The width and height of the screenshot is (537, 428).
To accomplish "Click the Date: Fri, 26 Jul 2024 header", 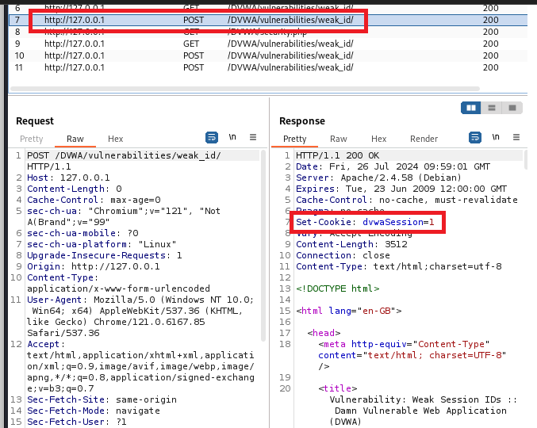I will coord(393,166).
